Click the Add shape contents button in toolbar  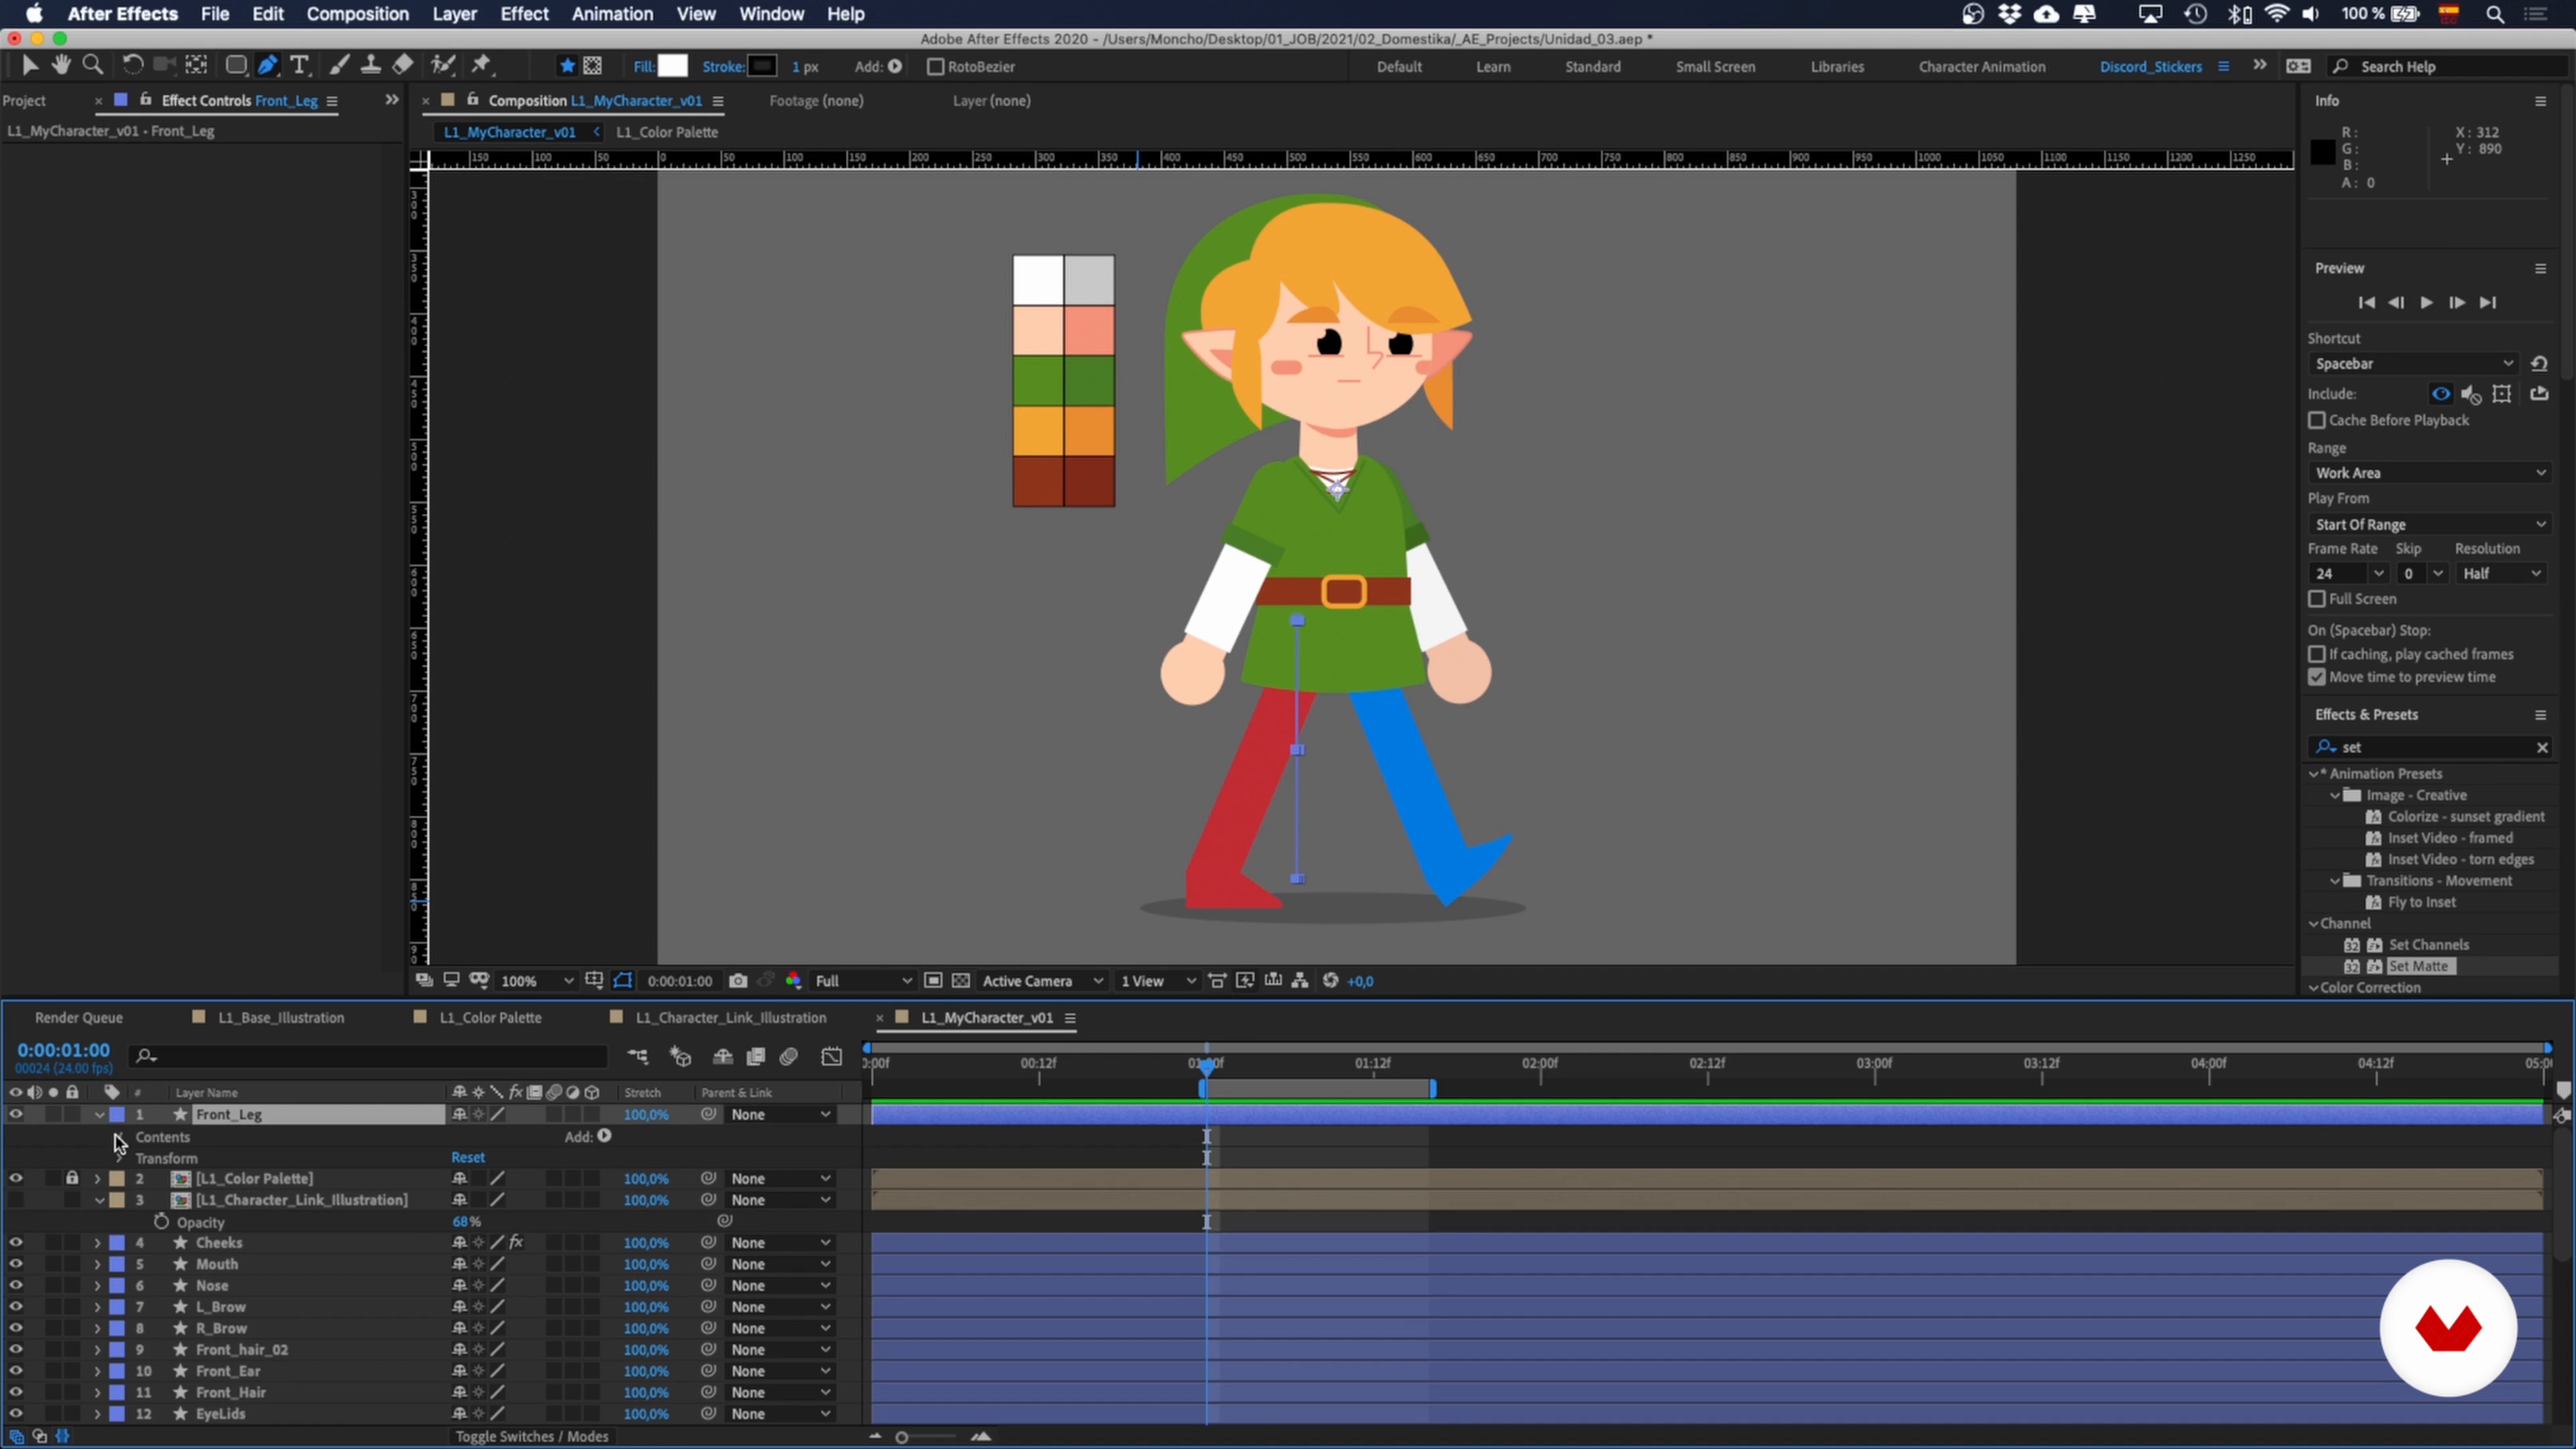pyautogui.click(x=895, y=66)
